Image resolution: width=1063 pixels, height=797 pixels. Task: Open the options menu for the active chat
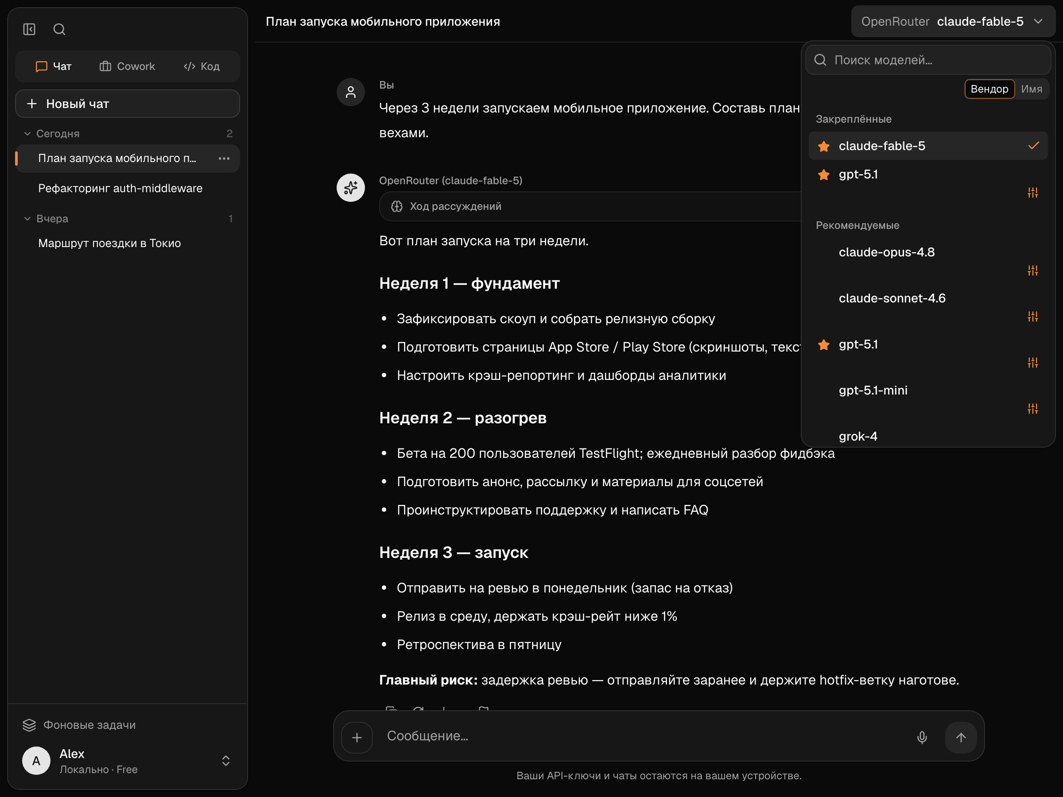point(224,159)
